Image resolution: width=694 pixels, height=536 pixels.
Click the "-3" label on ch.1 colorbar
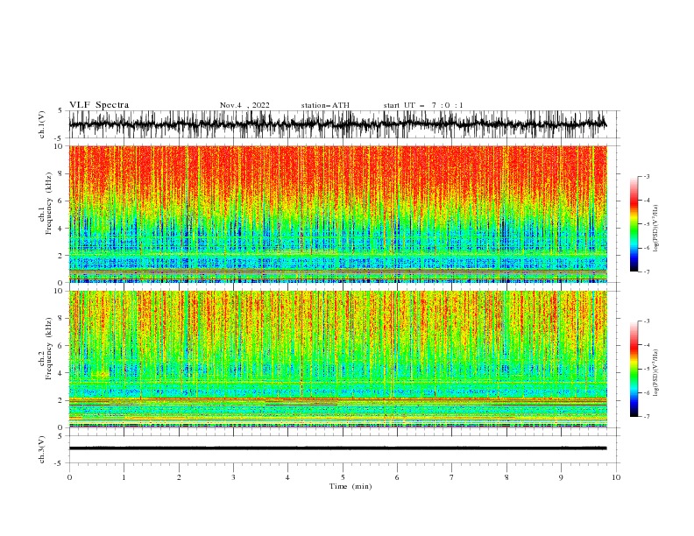(647, 176)
